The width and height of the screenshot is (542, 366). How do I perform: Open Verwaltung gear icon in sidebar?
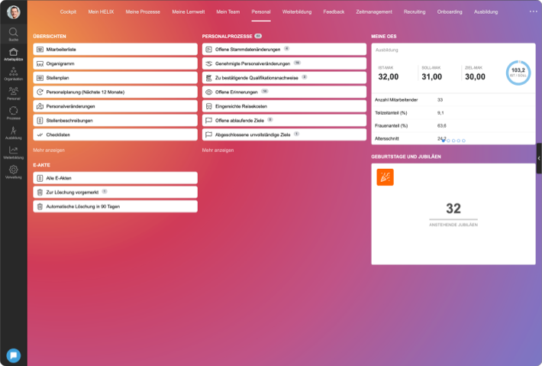[14, 171]
